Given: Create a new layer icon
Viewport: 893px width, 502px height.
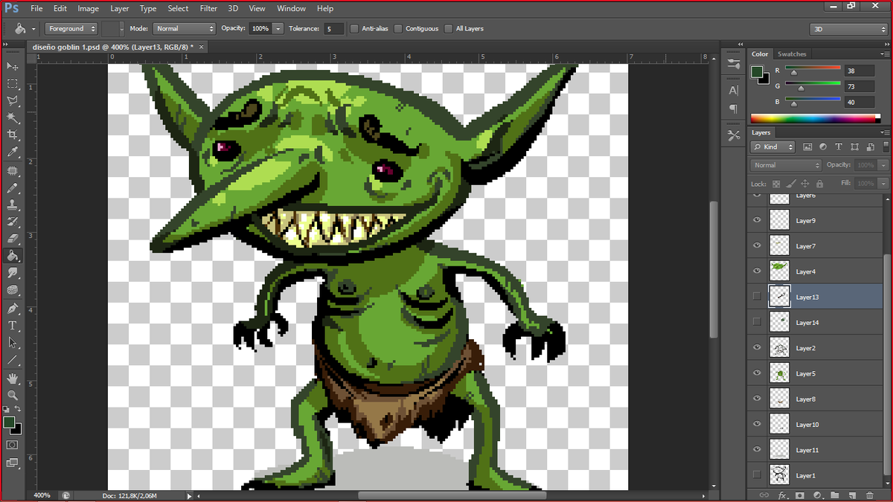Looking at the screenshot, I should 852,495.
